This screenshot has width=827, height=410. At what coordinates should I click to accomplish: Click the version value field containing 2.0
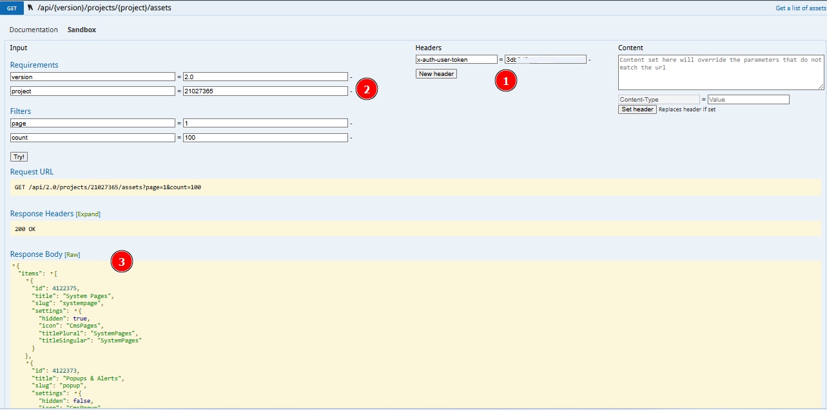pyautogui.click(x=266, y=77)
